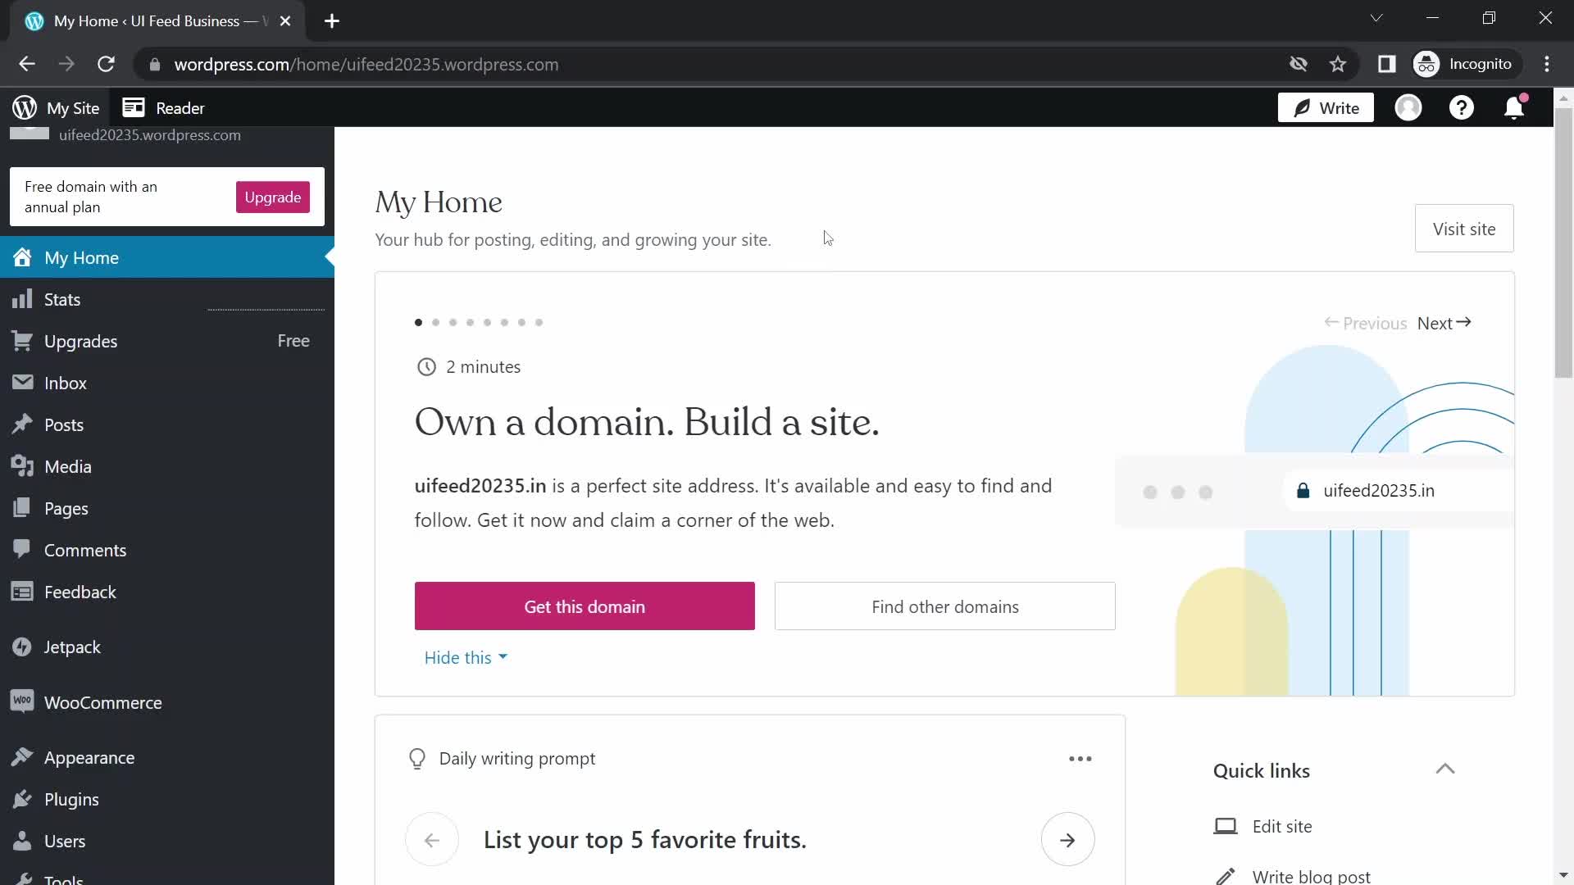Click the notifications bell icon
This screenshot has height=885, width=1574.
click(1513, 107)
